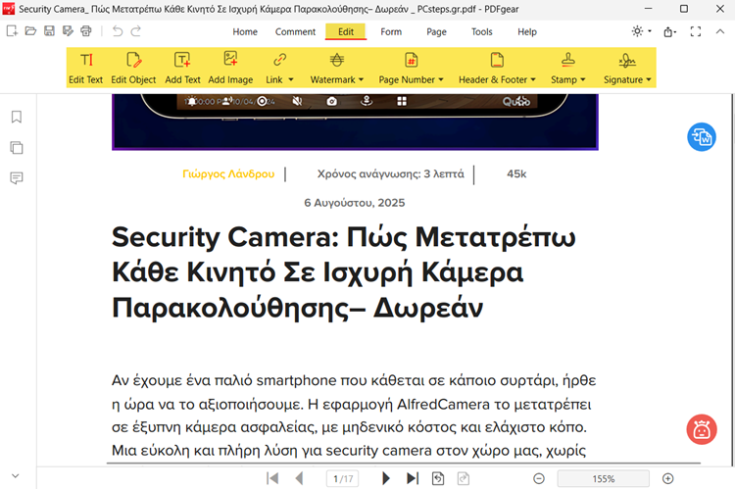This screenshot has width=735, height=489.
Task: Open the Tools tab
Action: [x=482, y=32]
